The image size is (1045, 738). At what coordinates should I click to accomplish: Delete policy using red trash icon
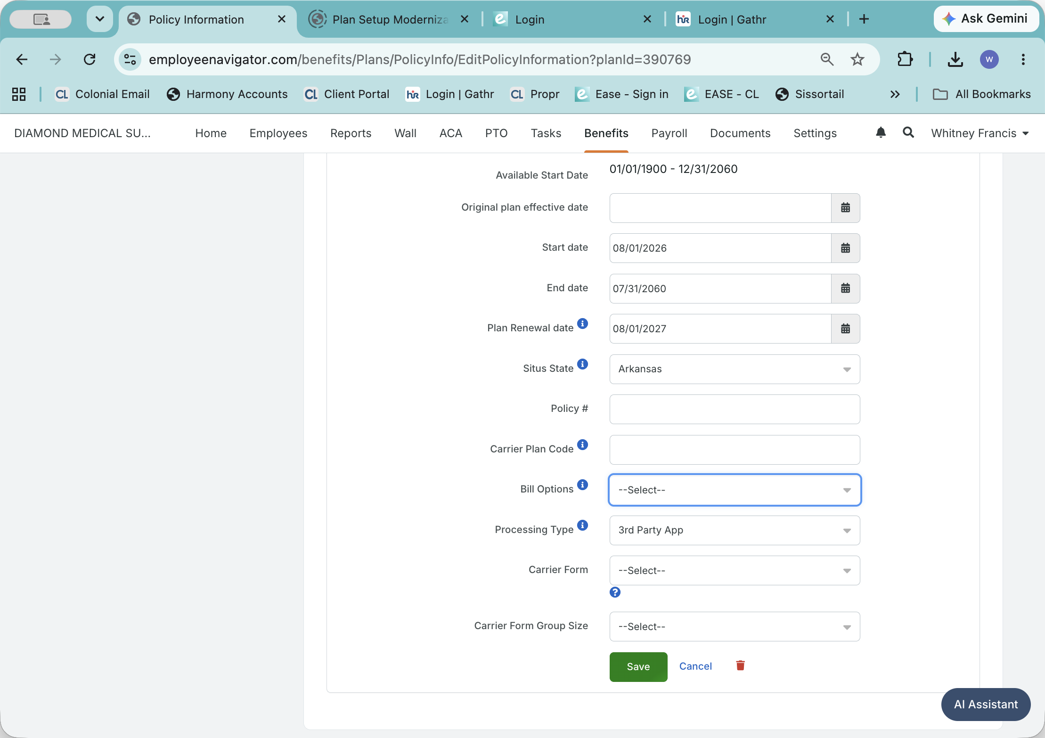(740, 665)
